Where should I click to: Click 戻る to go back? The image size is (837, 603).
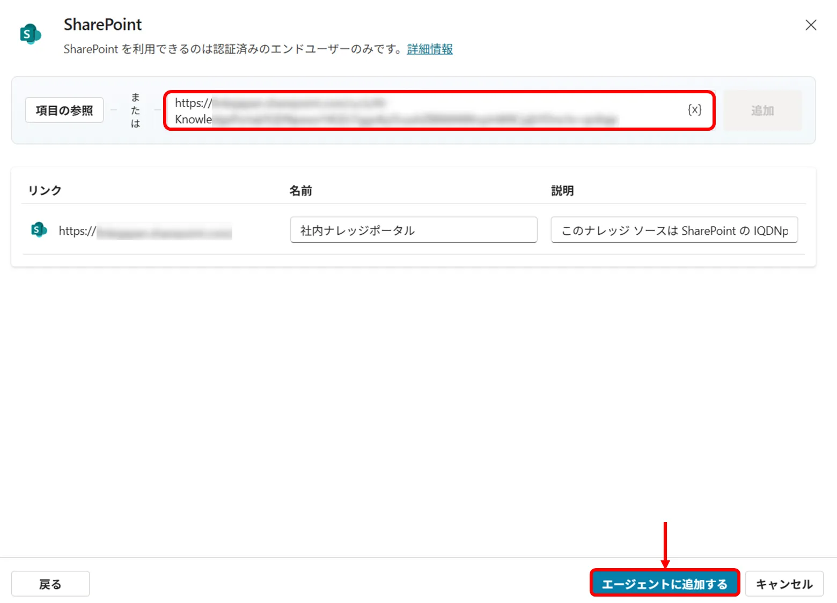click(x=50, y=584)
